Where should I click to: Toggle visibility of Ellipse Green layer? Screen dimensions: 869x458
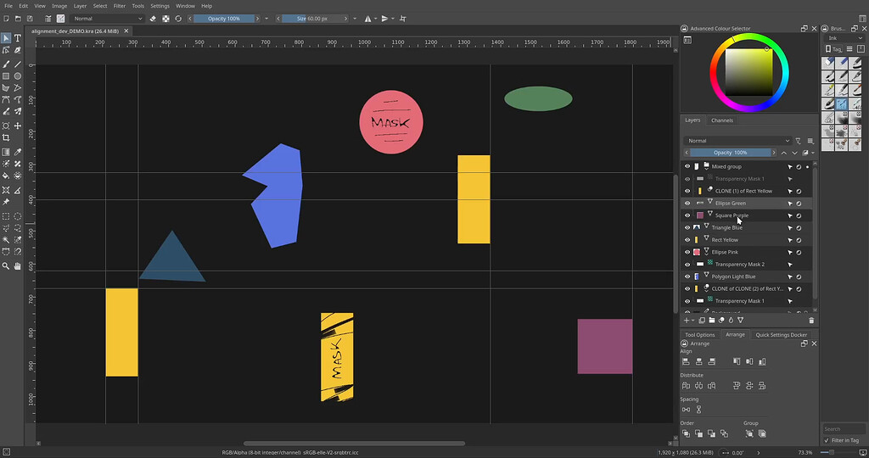point(687,204)
